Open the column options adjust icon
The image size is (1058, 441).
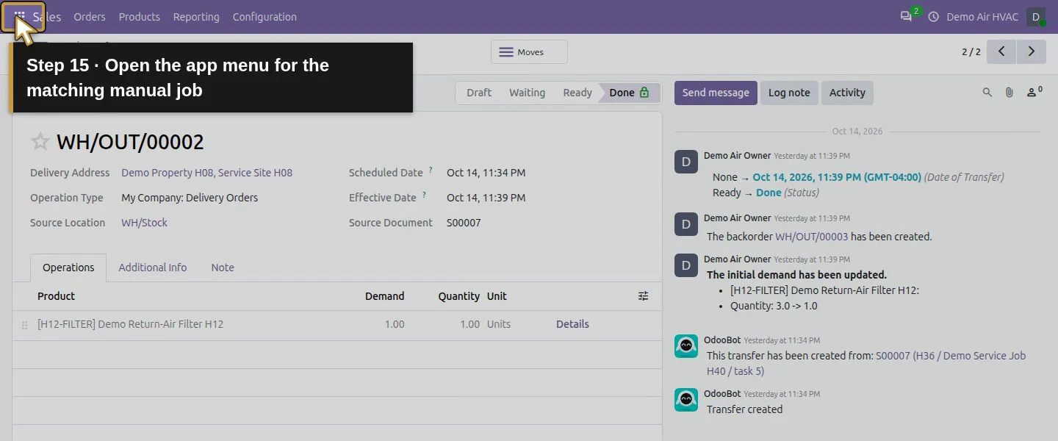click(644, 296)
